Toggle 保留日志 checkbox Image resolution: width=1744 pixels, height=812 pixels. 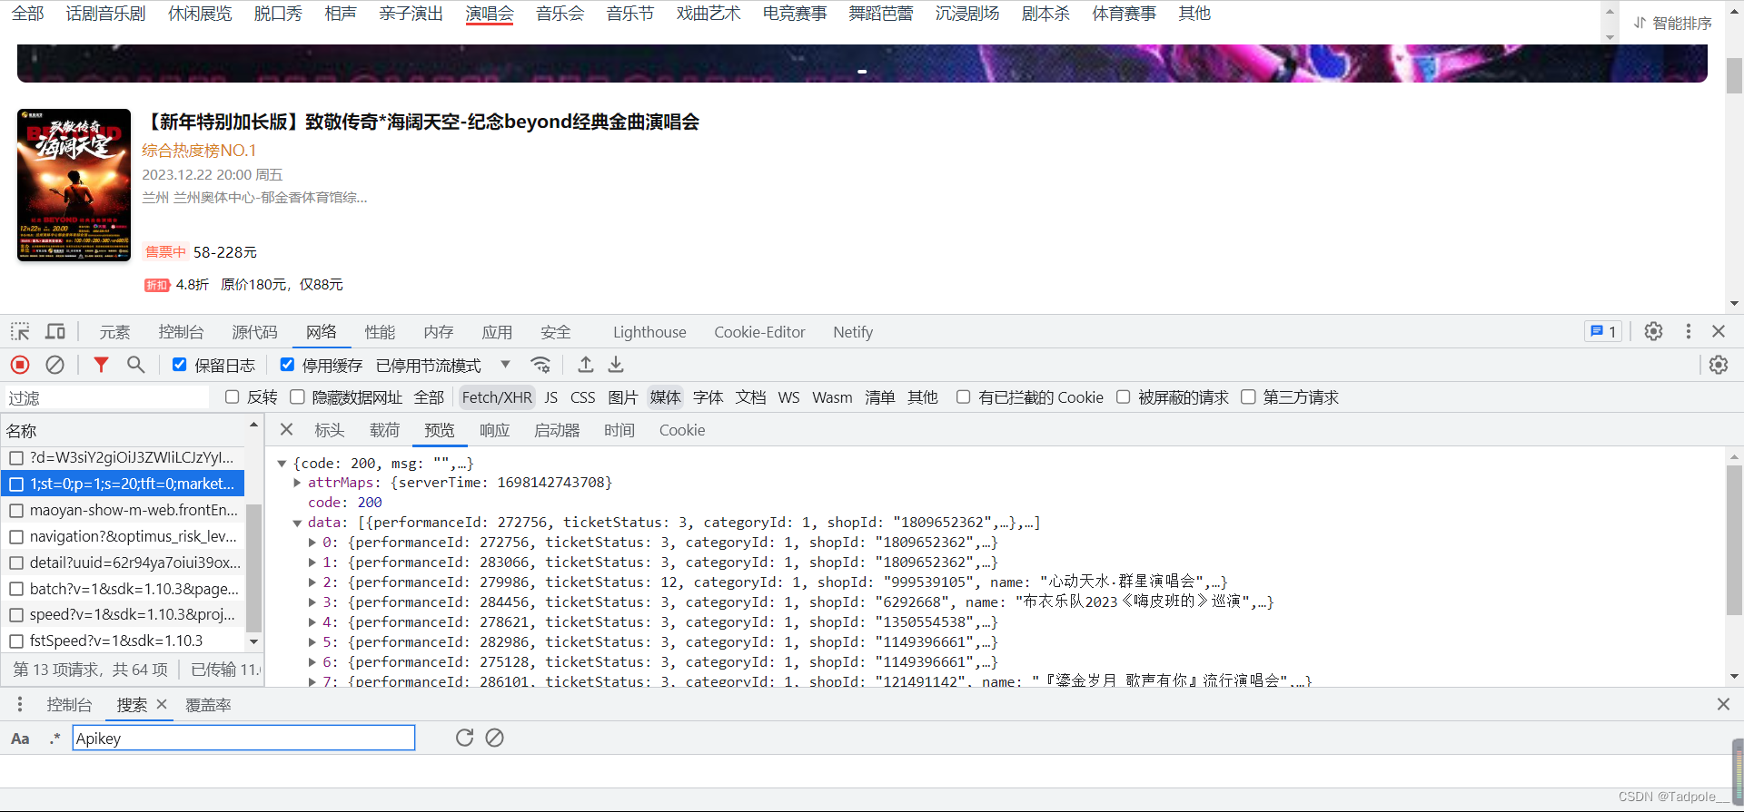(x=179, y=365)
